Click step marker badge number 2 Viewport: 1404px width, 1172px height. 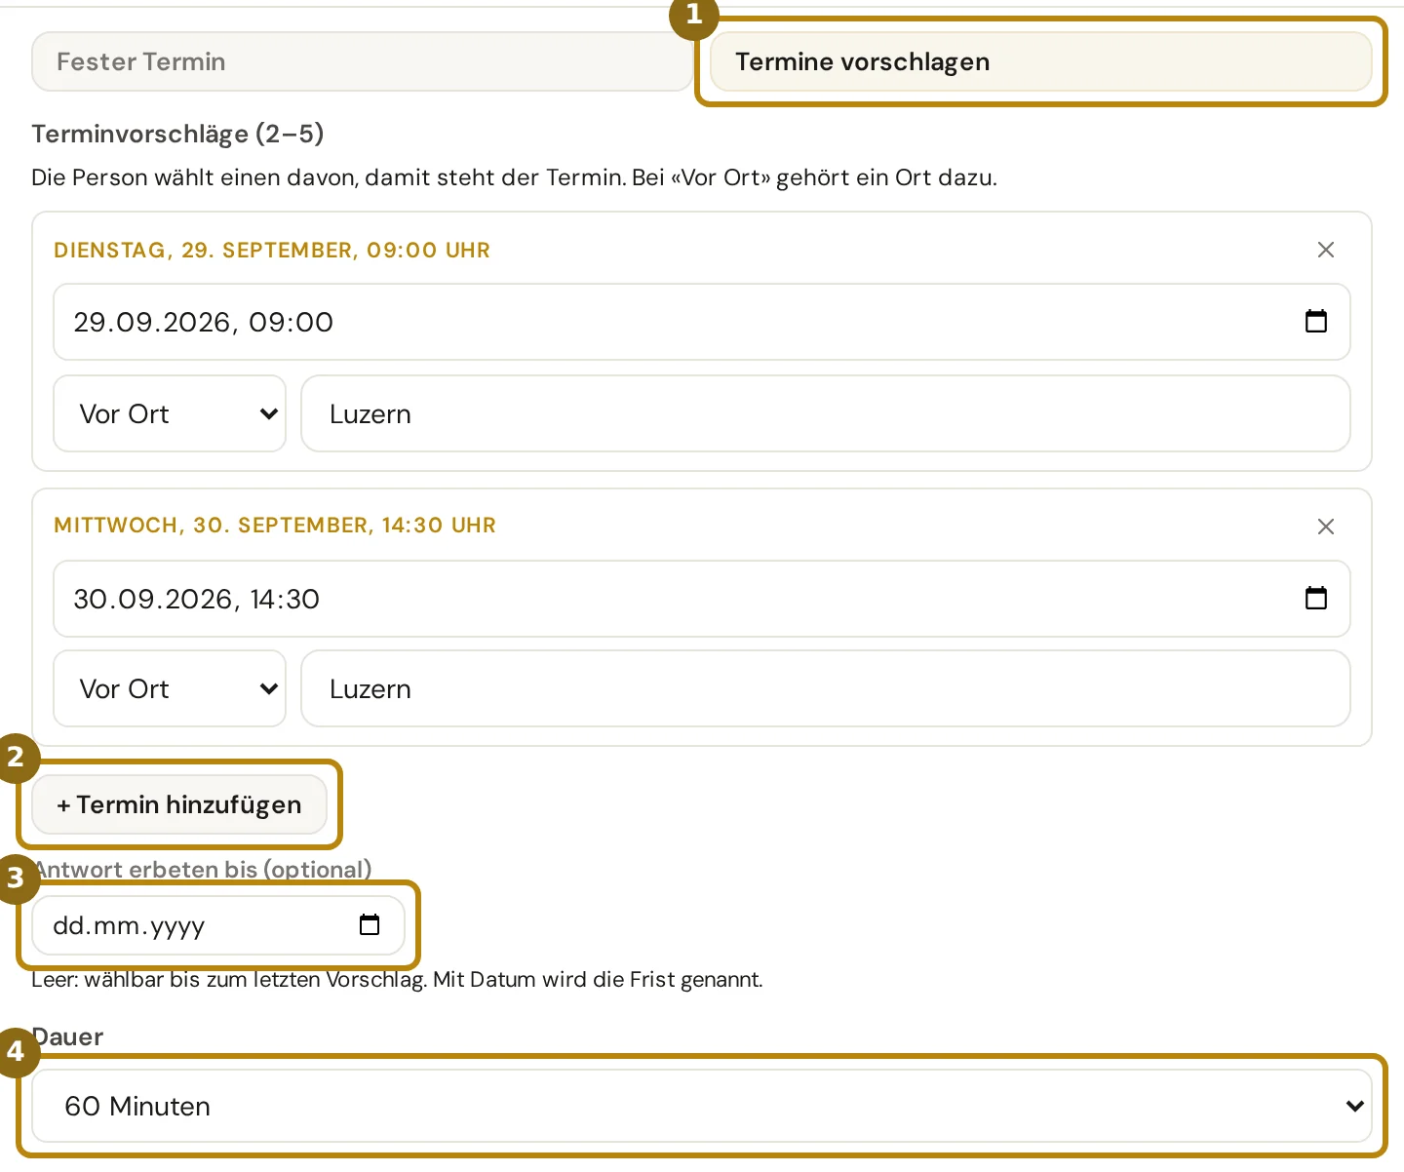[16, 758]
